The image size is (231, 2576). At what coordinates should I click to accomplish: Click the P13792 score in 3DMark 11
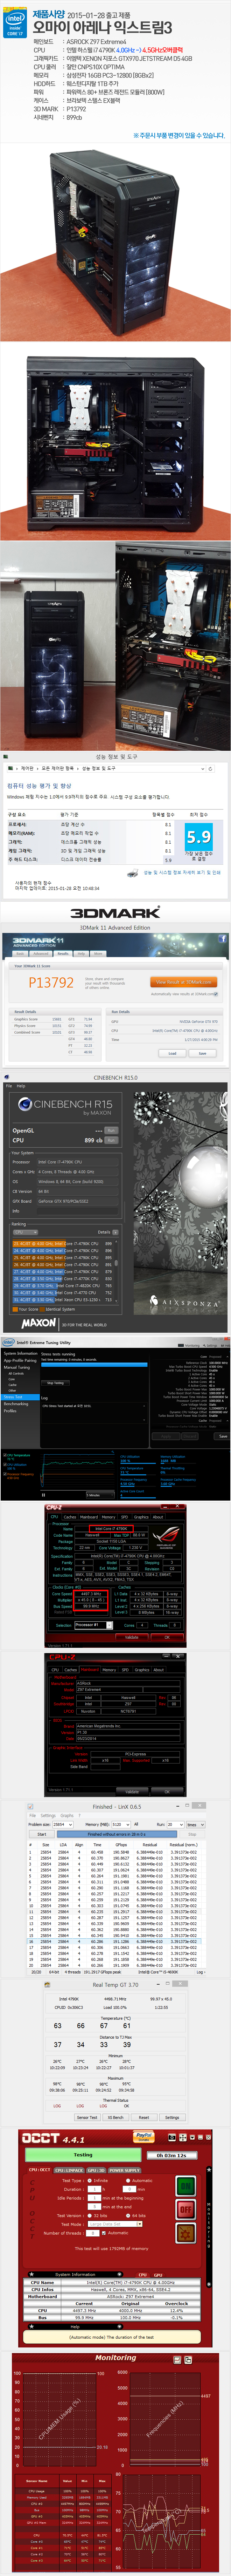click(x=51, y=983)
